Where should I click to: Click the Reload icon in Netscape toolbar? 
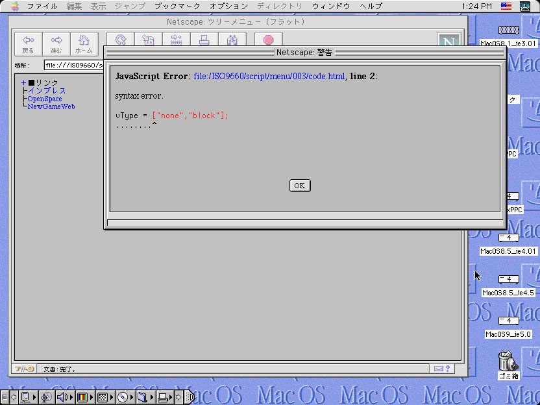click(x=121, y=39)
